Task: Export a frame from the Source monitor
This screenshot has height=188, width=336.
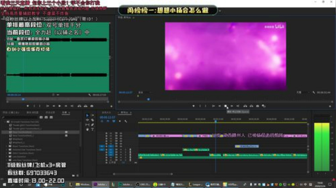Action: (92, 106)
